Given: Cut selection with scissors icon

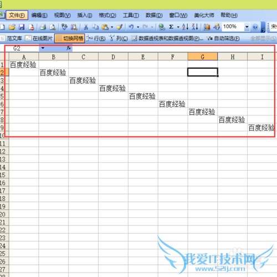Looking at the screenshot, I should [x=86, y=27].
